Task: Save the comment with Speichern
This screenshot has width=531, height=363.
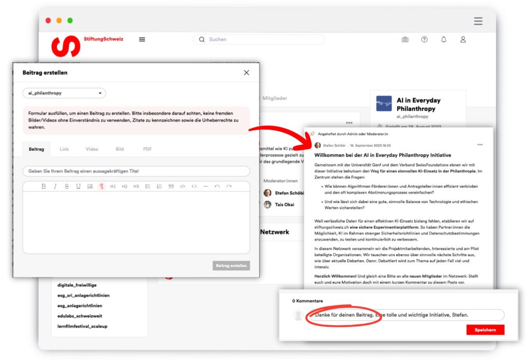Action: [x=485, y=330]
